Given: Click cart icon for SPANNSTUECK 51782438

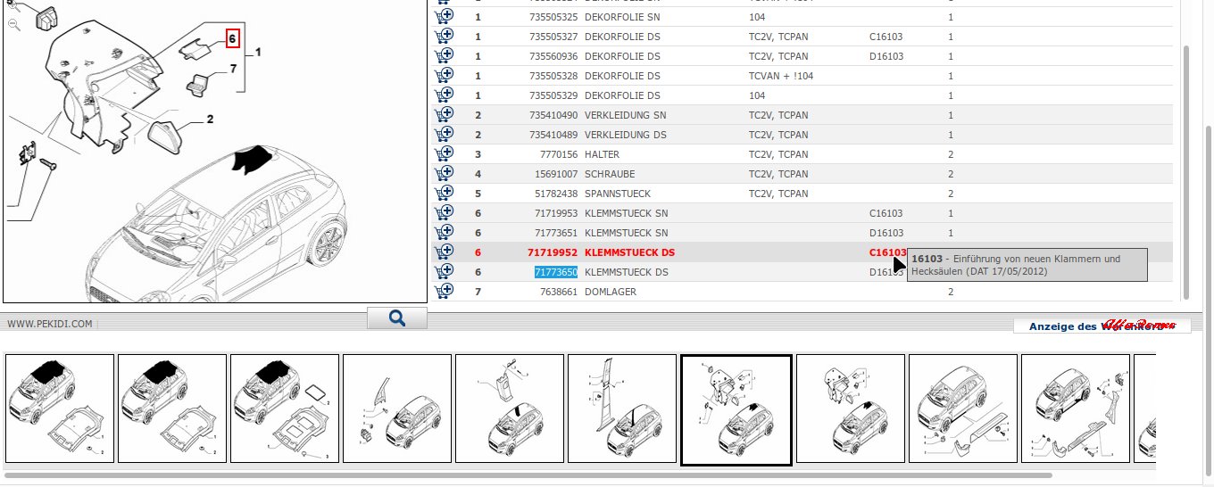Looking at the screenshot, I should tap(444, 193).
